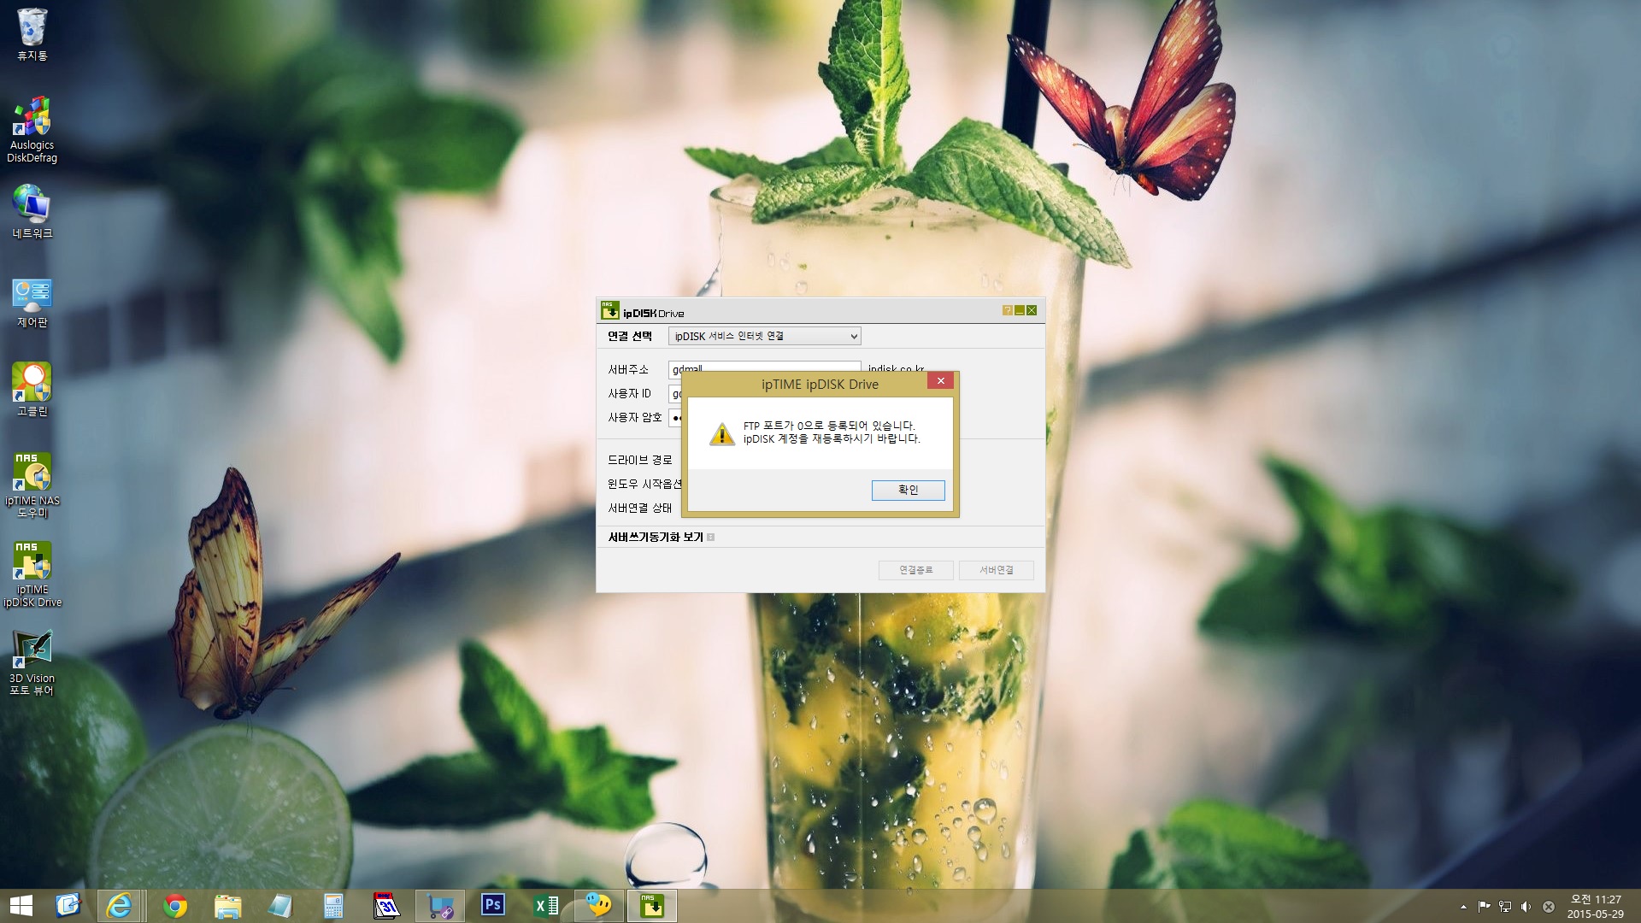Open the pen-and-pad app next to Start
Viewport: 1641px width, 923px height.
click(68, 906)
